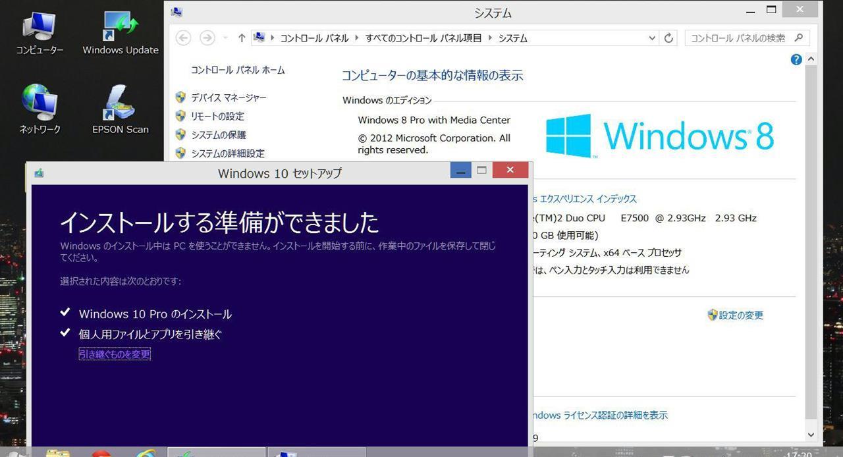Screen dimensions: 843x457
Task: Open デバイス マネージャー link
Action: pos(229,97)
